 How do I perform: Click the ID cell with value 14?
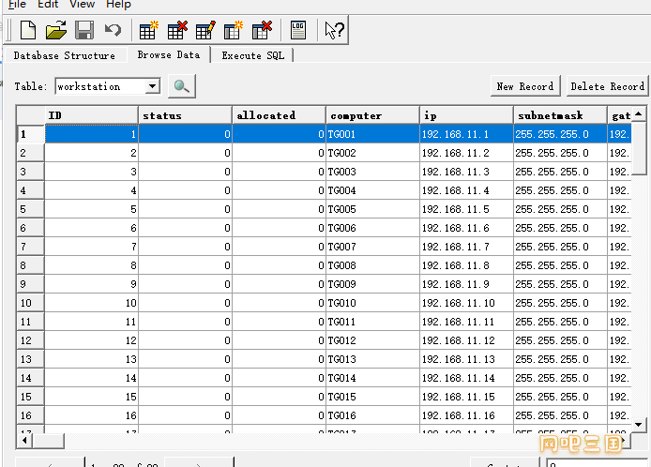coord(91,378)
